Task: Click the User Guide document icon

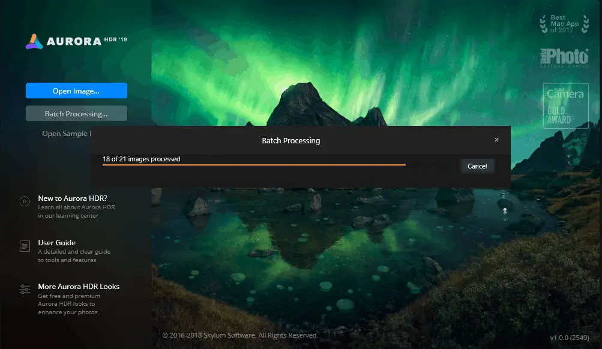Action: [25, 246]
